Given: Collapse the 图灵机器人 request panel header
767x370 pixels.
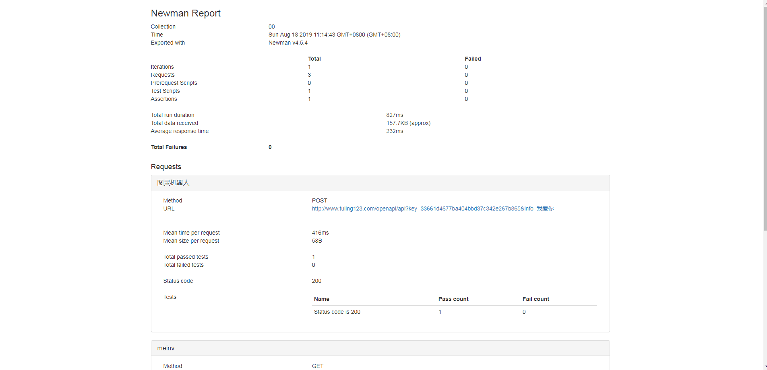Looking at the screenshot, I should pos(380,183).
